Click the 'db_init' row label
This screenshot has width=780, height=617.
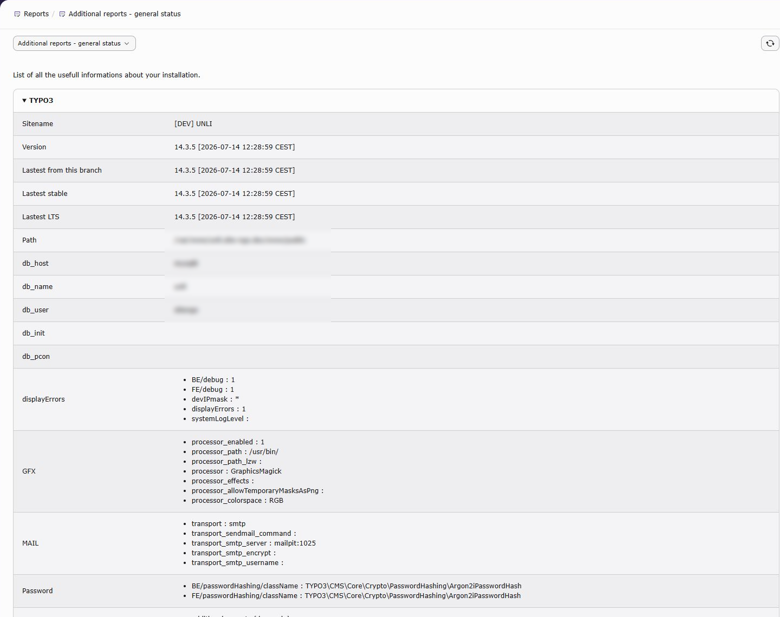(34, 333)
